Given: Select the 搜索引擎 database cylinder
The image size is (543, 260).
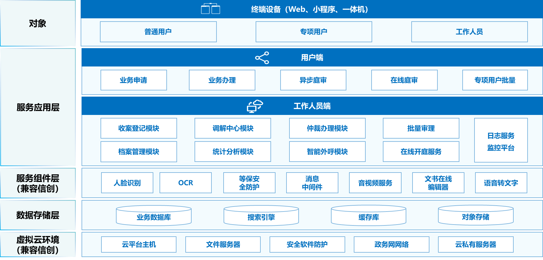Looking at the screenshot, I should (x=261, y=216).
